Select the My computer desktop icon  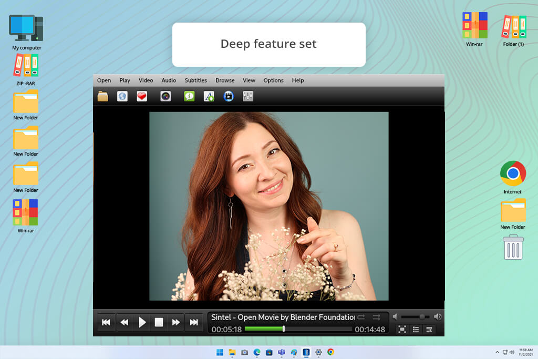coord(26,32)
